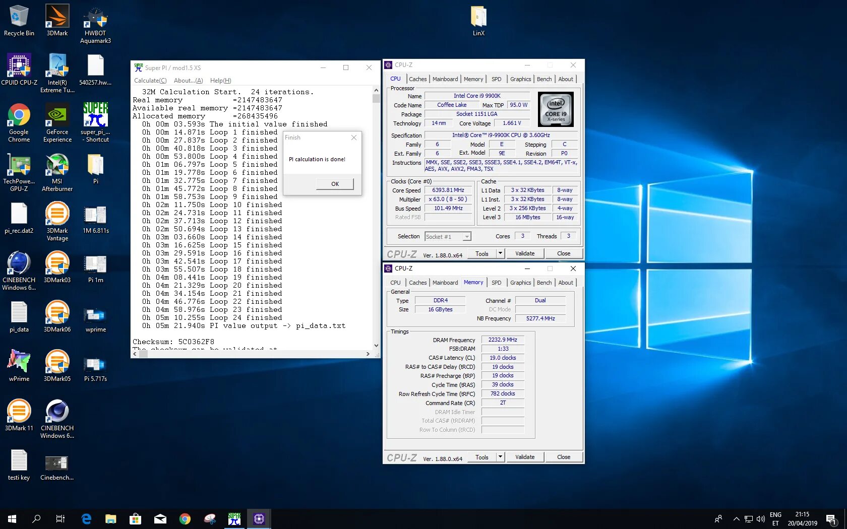Open HWBOT Aquamark3 shortcut
Screen dimensions: 847x529
[95, 24]
